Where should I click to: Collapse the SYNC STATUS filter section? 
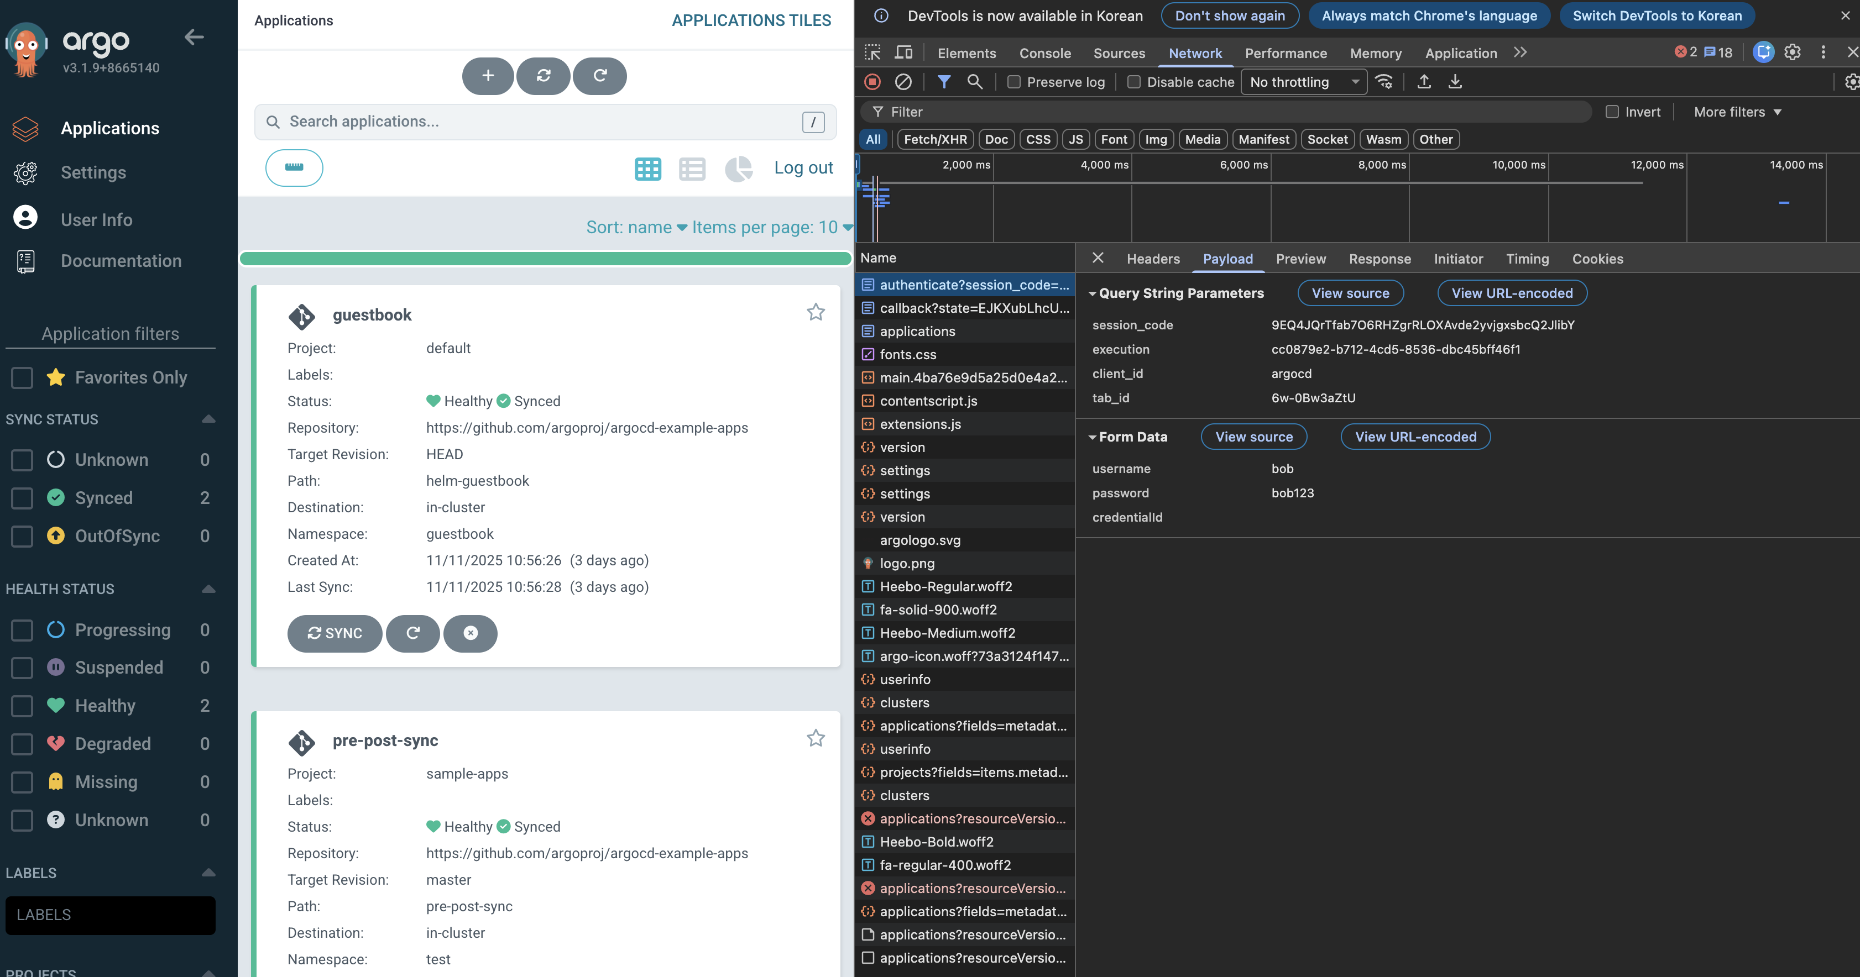pos(208,419)
